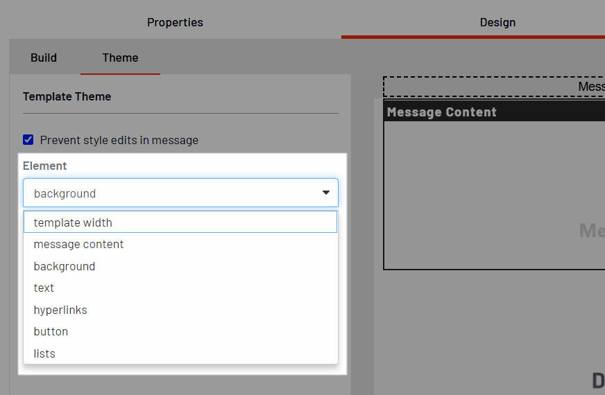Toggle the Prevent style edits checkbox
605x395 pixels.
[28, 140]
